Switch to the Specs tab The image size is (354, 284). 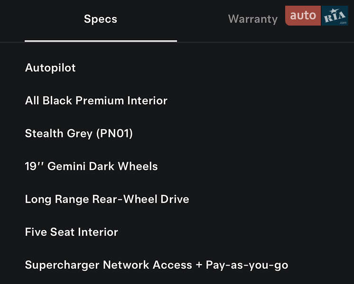coord(101,19)
